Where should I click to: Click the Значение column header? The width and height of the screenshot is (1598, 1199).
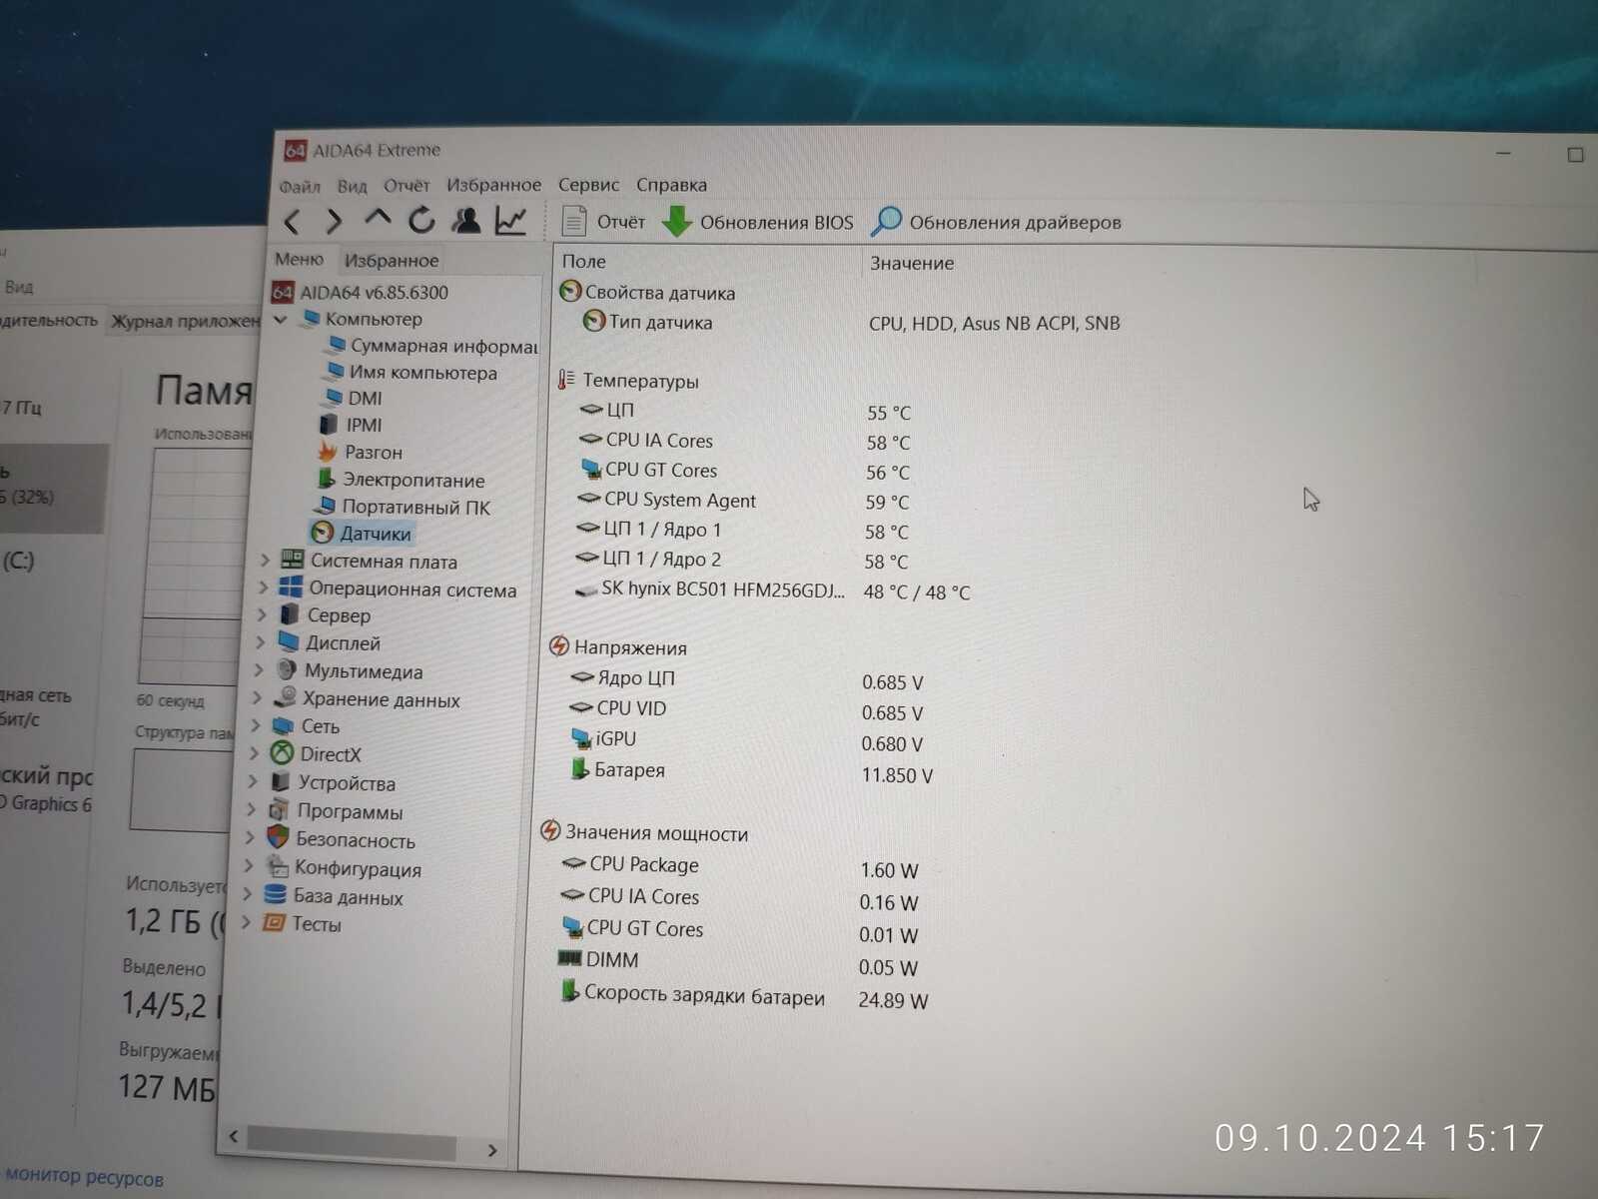click(913, 264)
